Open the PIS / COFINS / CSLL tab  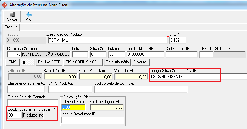click(83, 62)
